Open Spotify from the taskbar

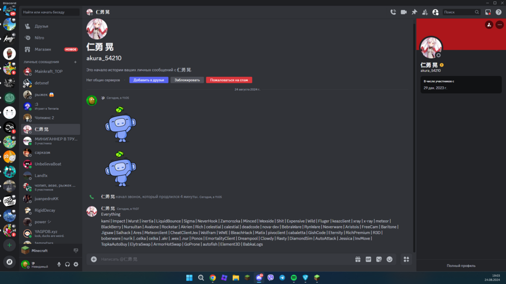tap(293, 277)
